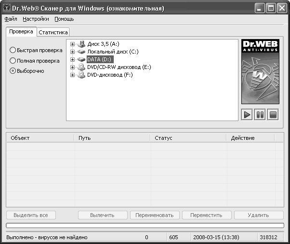Open the Настройки menu

[x=36, y=19]
